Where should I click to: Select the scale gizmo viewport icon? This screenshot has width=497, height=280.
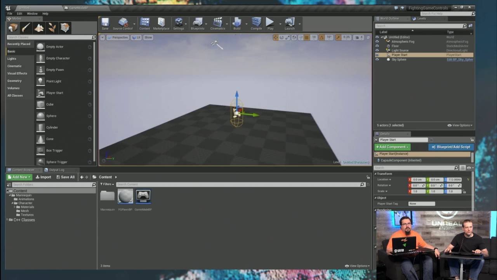[x=288, y=37]
